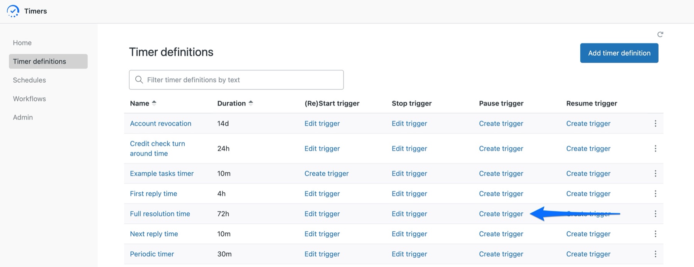Open the Example tasks timer link
Screen dimensions: 694x267
[162, 174]
